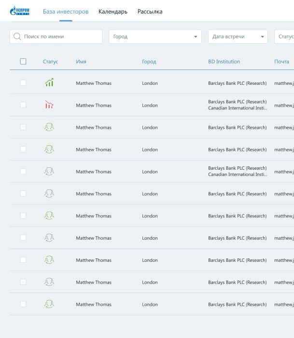The image size is (294, 338).
Task: Open the Статус filter dropdown
Action: click(x=284, y=37)
